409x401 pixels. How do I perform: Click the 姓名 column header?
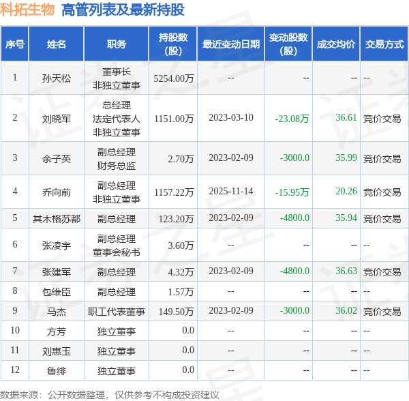pos(57,44)
